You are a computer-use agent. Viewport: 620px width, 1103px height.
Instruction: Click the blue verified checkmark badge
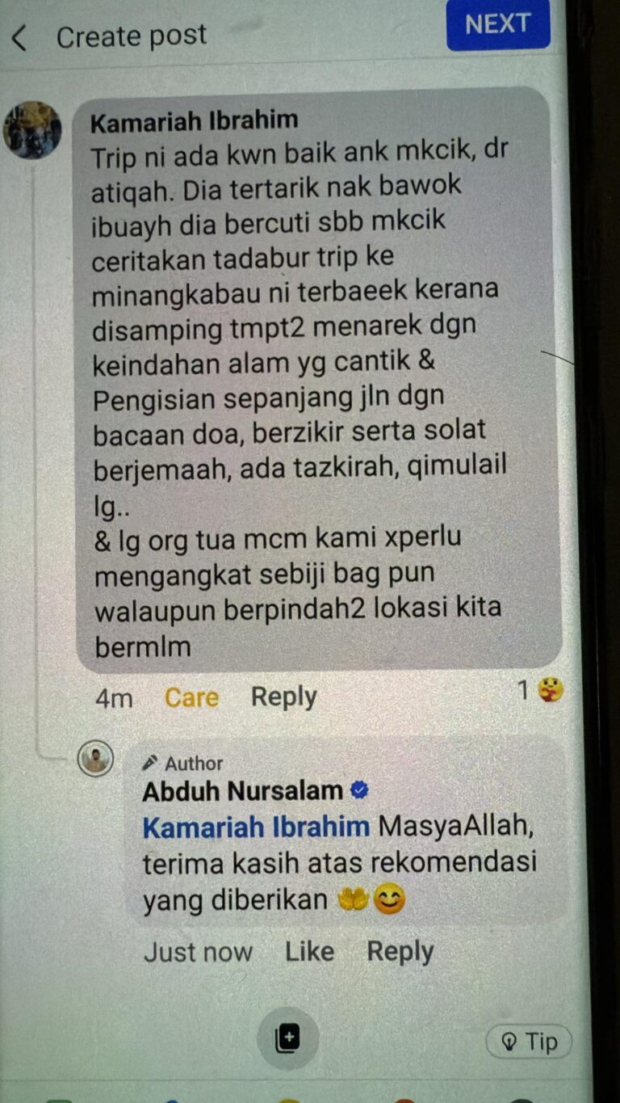click(x=360, y=791)
